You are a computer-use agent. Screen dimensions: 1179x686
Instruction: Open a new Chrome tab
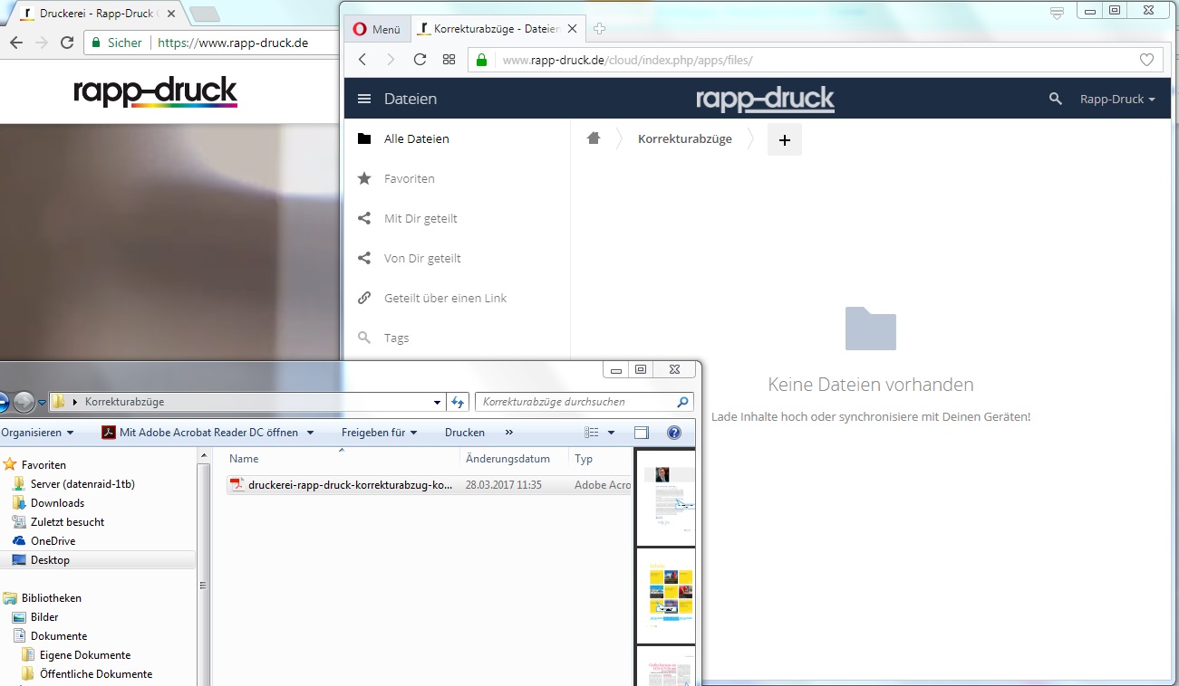[204, 14]
